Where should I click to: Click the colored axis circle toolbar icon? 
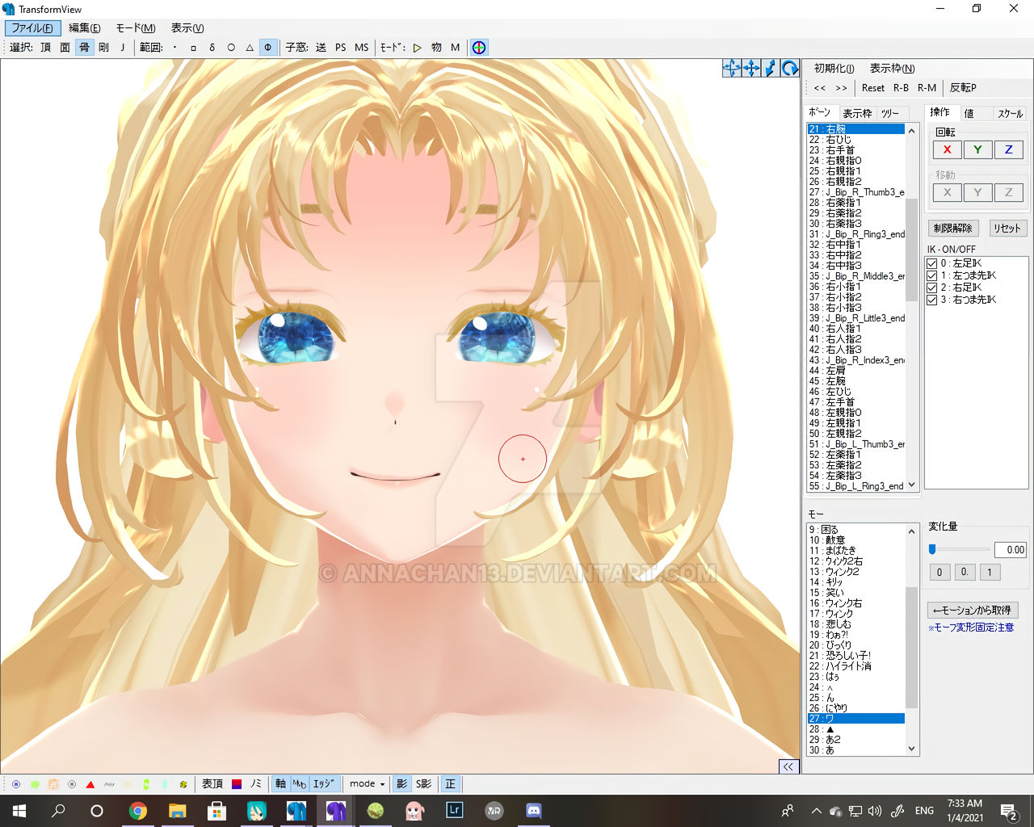click(479, 47)
